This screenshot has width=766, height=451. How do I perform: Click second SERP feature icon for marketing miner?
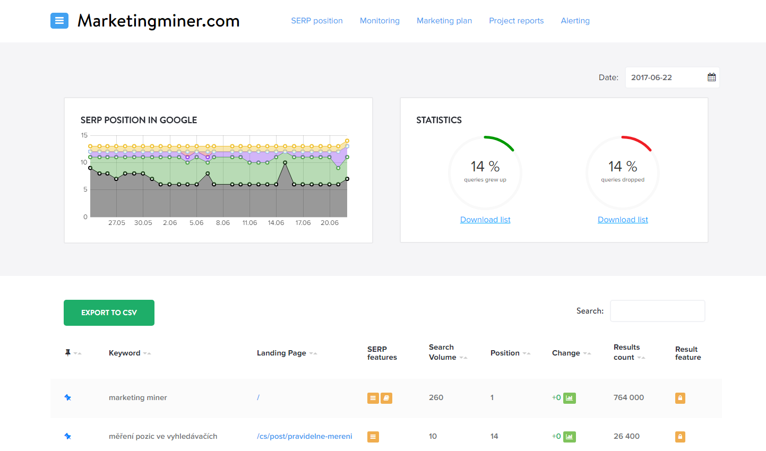[x=386, y=398]
